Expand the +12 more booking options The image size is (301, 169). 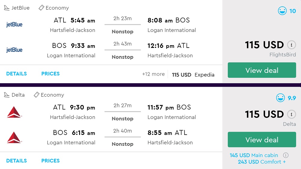click(153, 74)
